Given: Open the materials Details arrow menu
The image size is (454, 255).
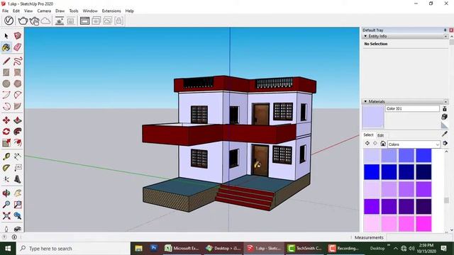Looking at the screenshot, I should [445, 143].
